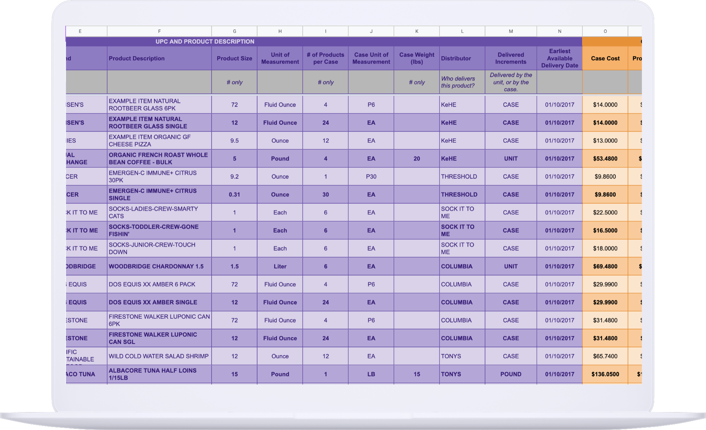Click the orange 'Case Cost' header
The height and width of the screenshot is (430, 706).
click(x=605, y=59)
